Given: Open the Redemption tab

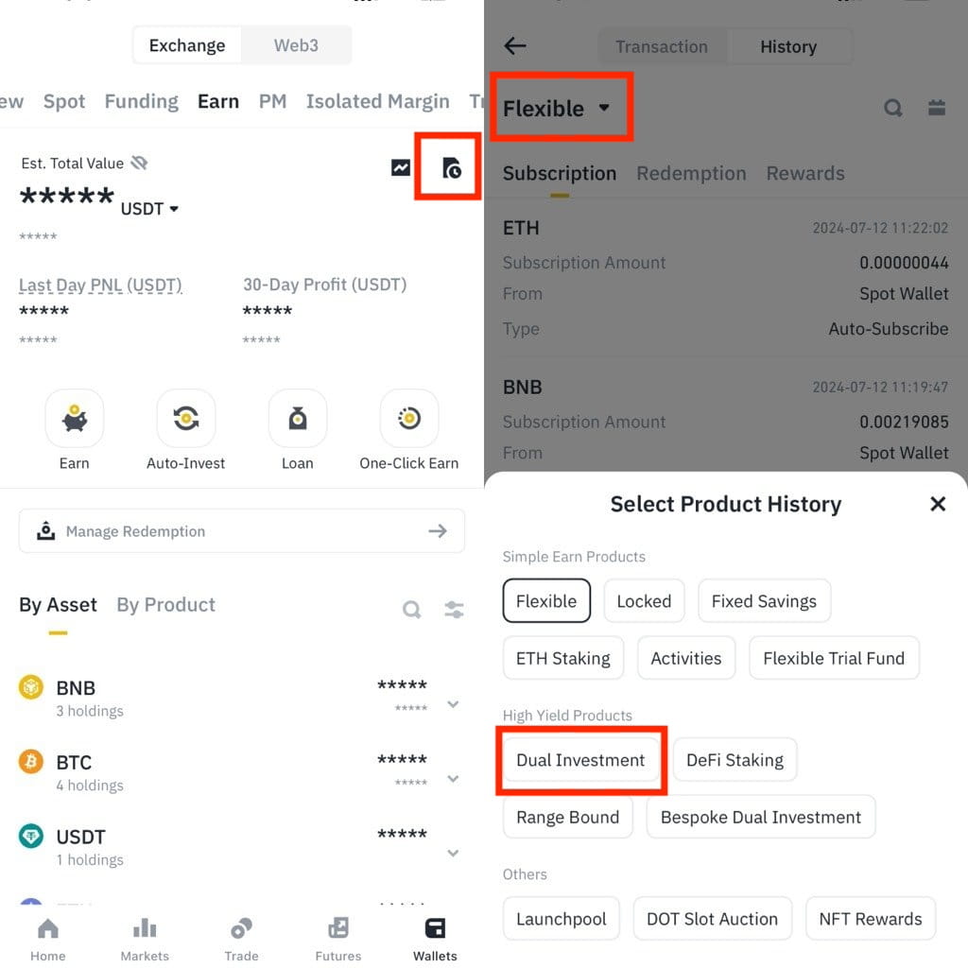Looking at the screenshot, I should pyautogui.click(x=691, y=173).
